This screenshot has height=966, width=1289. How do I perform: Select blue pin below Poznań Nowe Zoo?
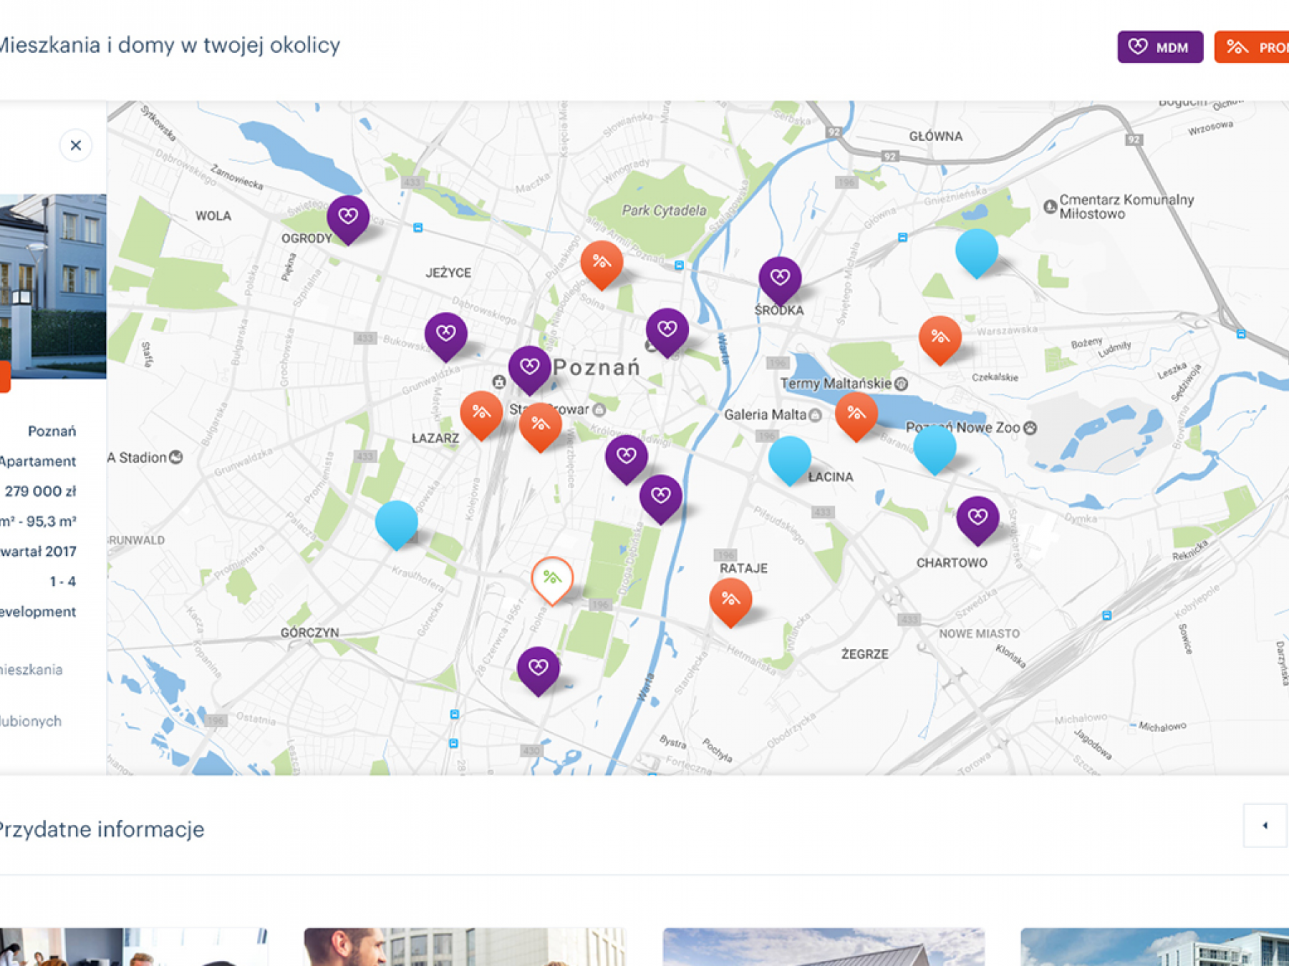coord(935,449)
